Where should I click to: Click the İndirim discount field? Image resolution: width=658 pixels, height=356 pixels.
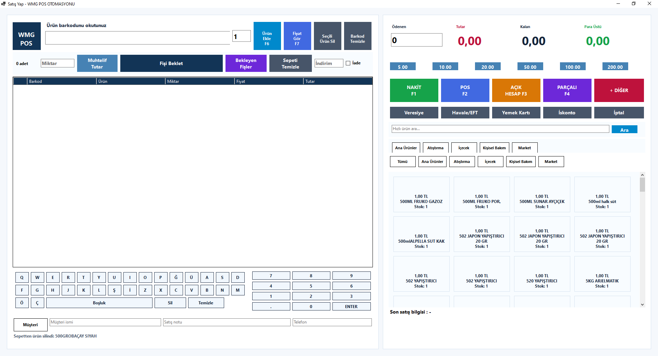click(x=329, y=63)
